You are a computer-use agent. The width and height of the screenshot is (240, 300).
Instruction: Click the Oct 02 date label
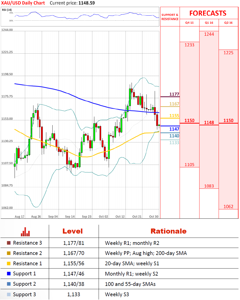103,217
